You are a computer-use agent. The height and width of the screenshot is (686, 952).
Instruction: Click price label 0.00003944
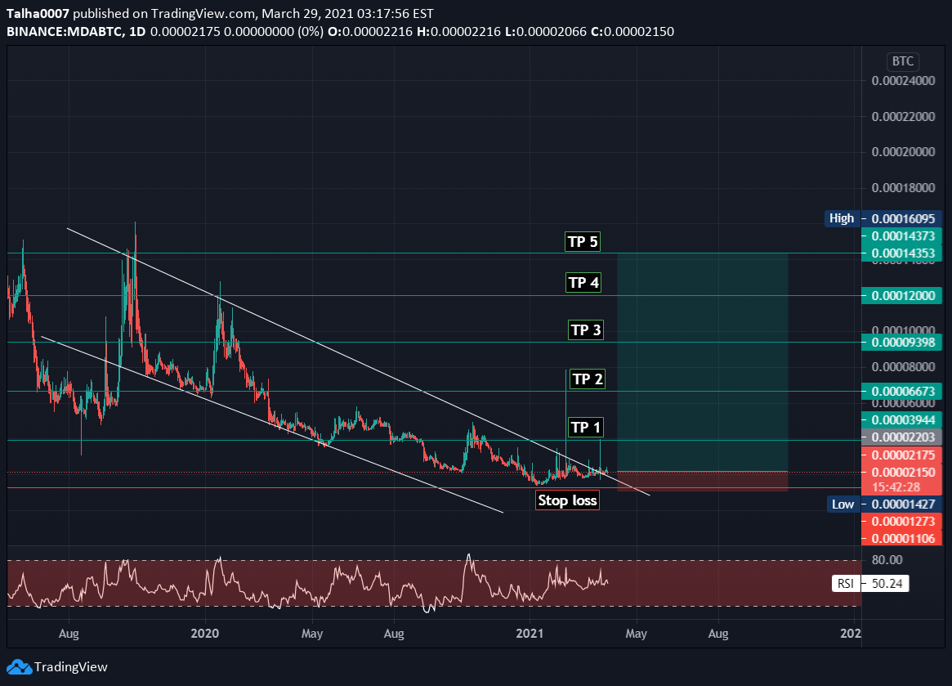tap(901, 420)
